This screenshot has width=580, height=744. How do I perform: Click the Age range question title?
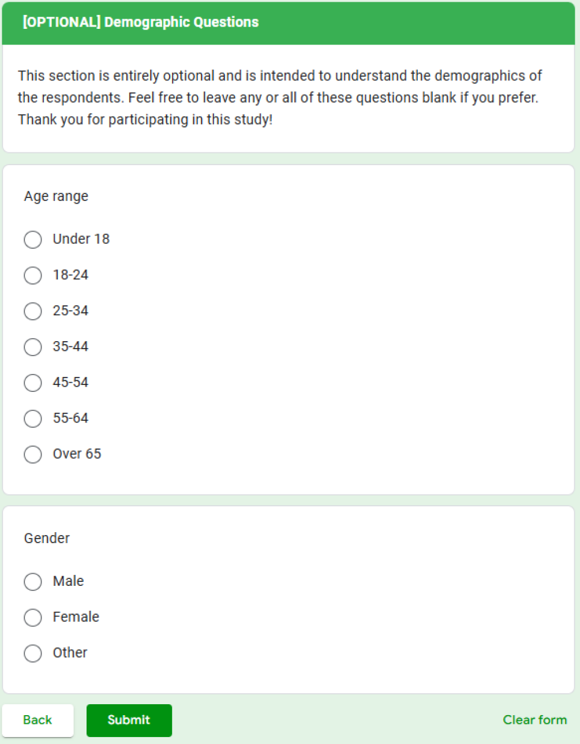coord(56,196)
